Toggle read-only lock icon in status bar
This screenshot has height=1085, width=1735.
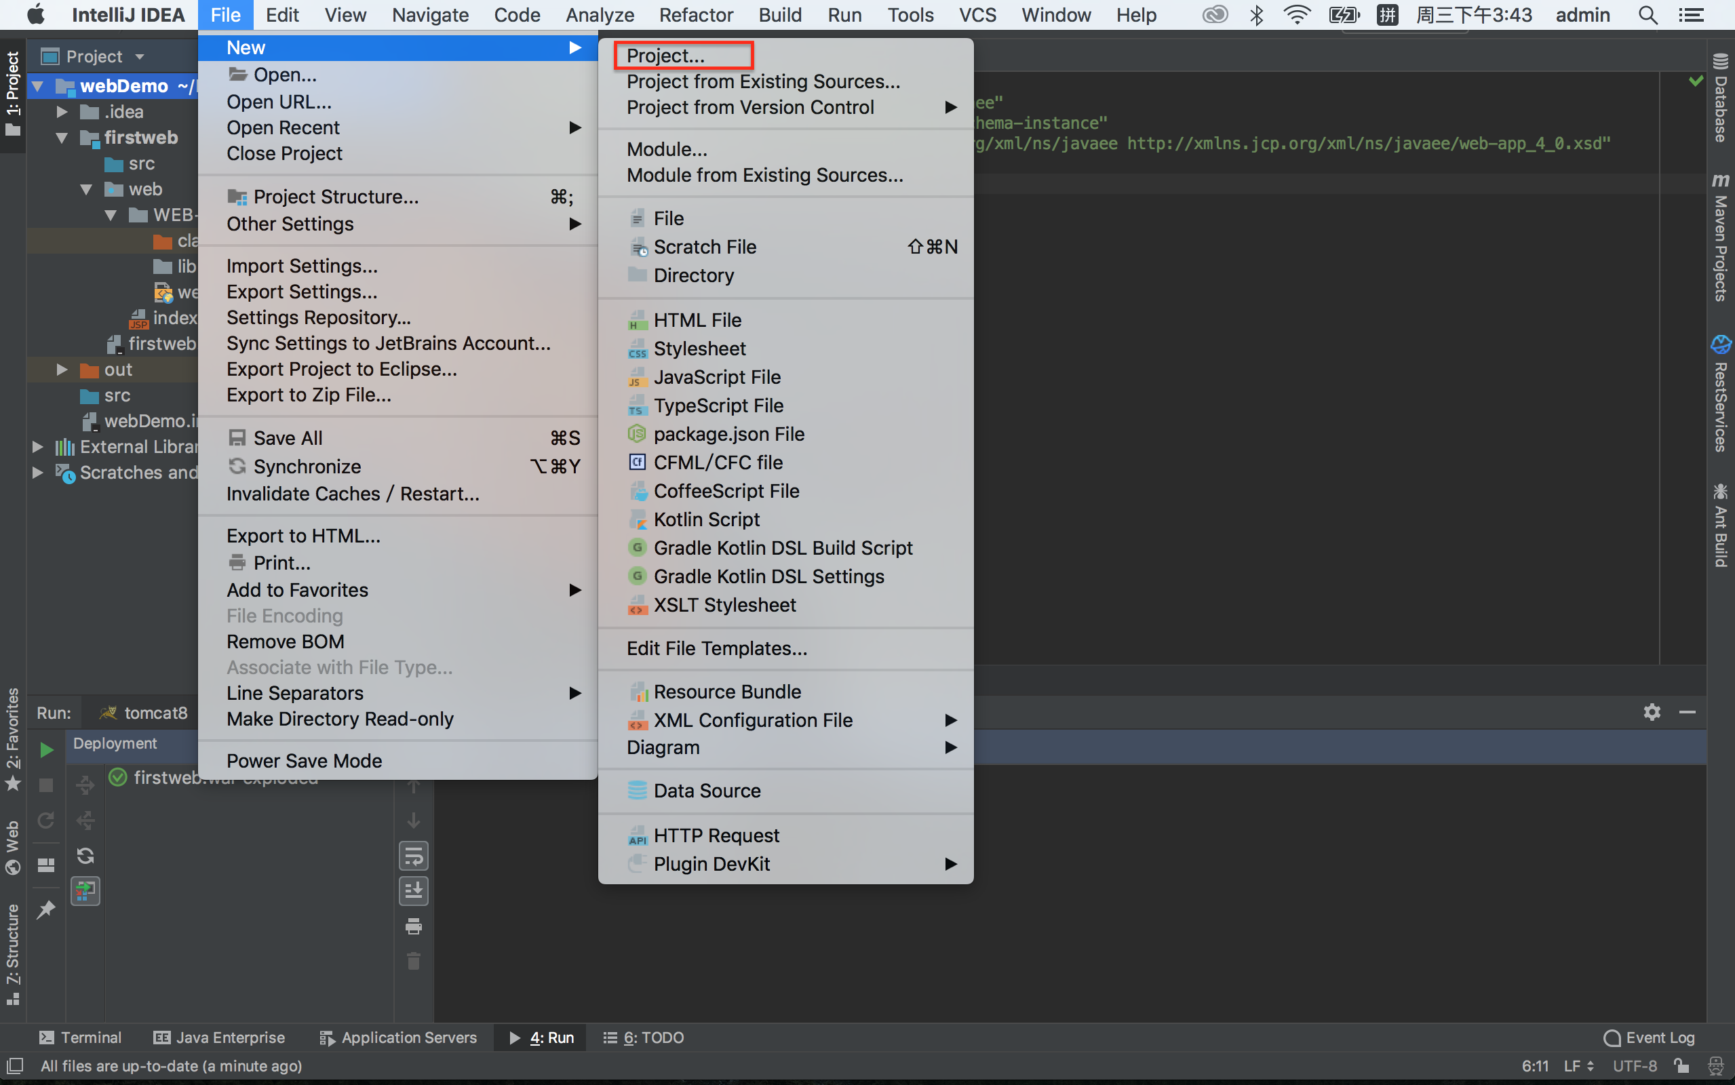coord(1681,1065)
